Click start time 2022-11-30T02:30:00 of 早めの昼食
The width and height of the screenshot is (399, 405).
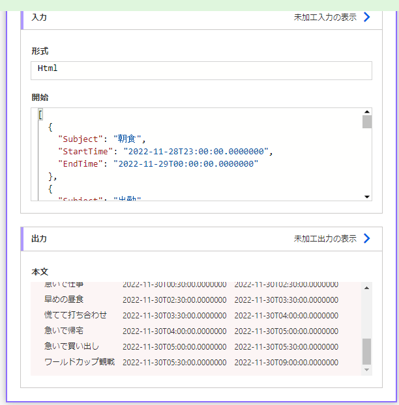[175, 300]
